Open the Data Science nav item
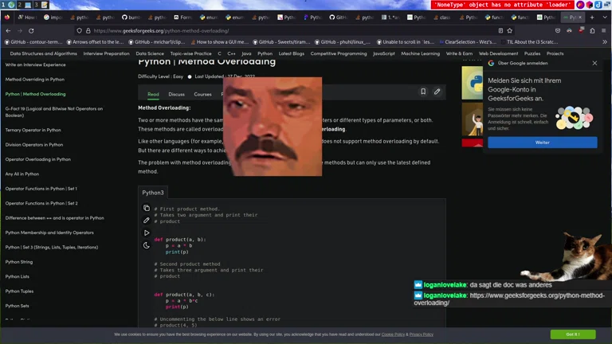Image resolution: width=612 pixels, height=344 pixels. coord(150,53)
